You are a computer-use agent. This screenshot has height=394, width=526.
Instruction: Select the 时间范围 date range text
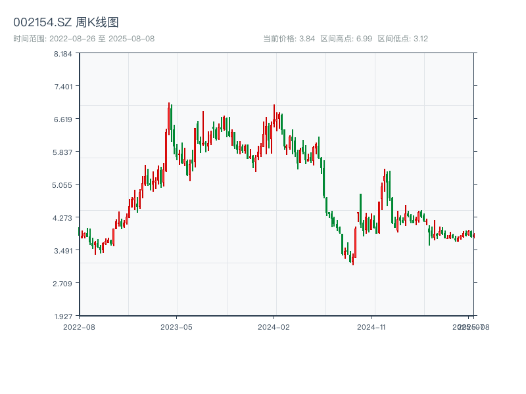(84, 39)
